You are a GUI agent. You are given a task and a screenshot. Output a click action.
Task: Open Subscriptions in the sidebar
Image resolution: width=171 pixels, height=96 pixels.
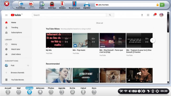(x=17, y=33)
